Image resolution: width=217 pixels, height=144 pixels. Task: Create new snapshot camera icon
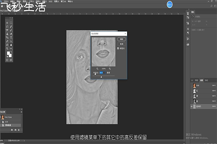coord(15,130)
